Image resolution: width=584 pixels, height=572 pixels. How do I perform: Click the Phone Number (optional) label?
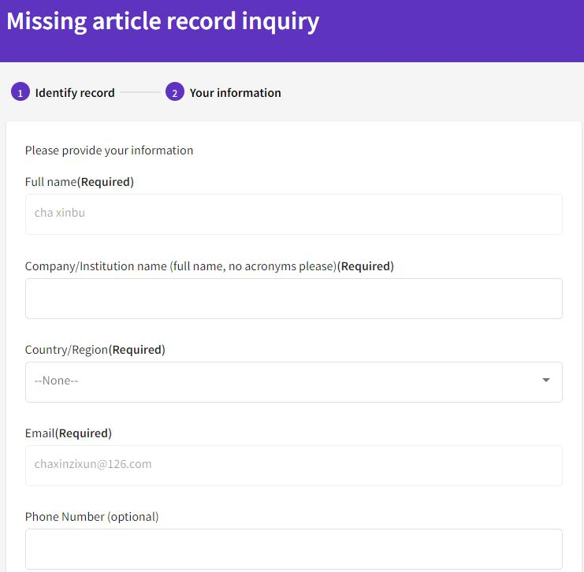tap(91, 517)
